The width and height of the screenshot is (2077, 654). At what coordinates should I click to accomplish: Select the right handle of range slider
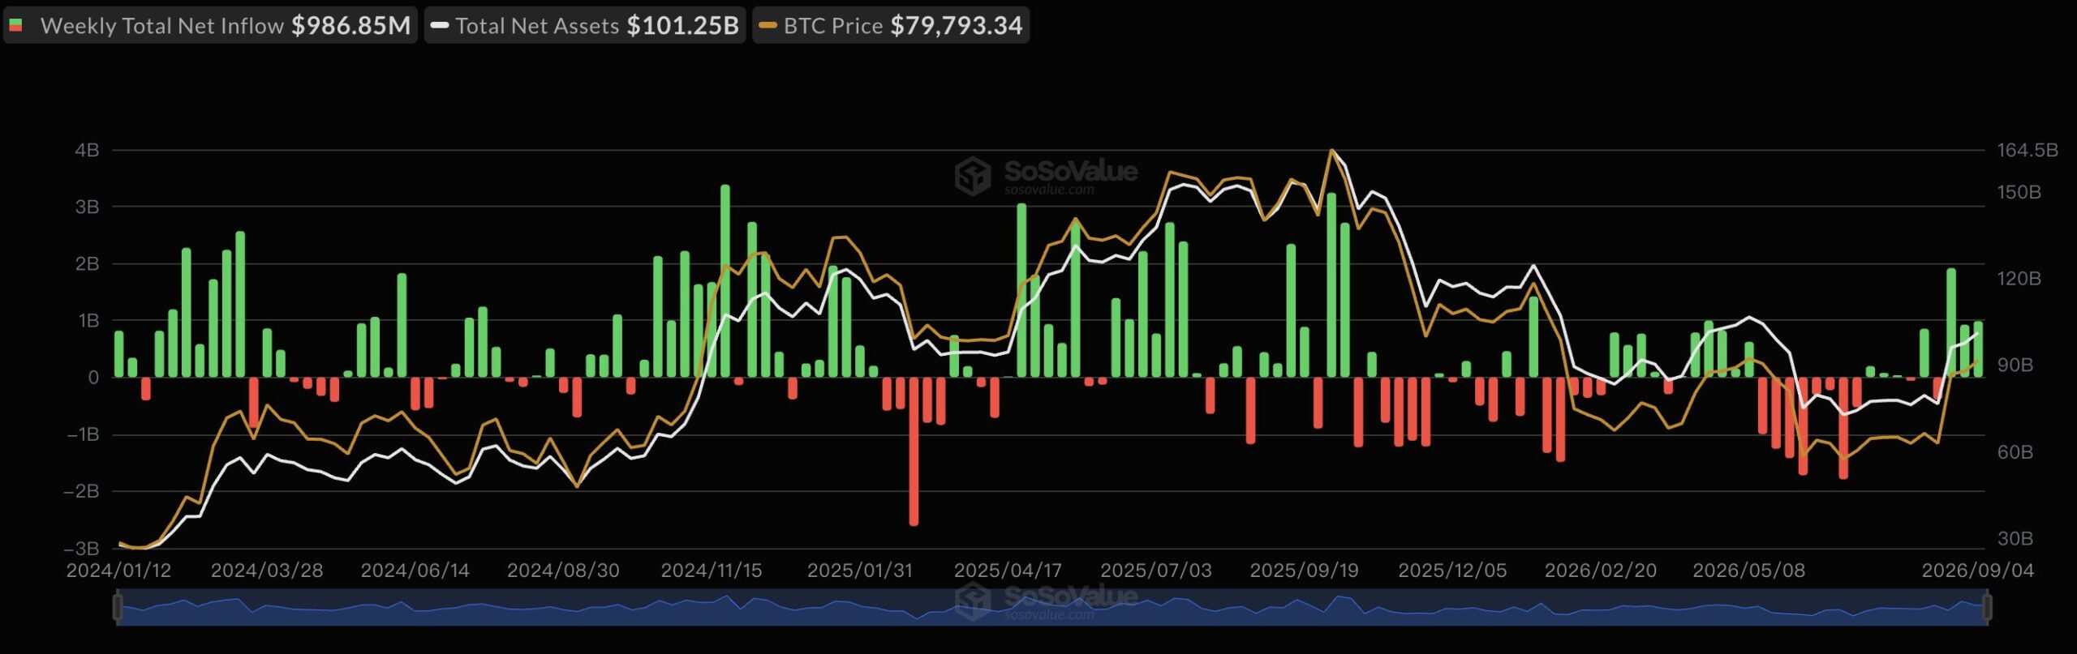pyautogui.click(x=1987, y=607)
